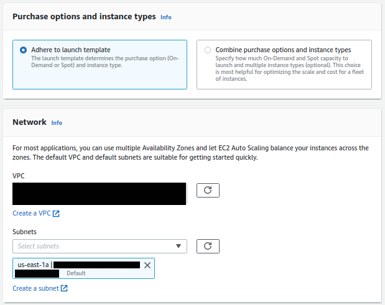
Task: Click external-link icon beside Create a VPC
Action: [x=56, y=214]
